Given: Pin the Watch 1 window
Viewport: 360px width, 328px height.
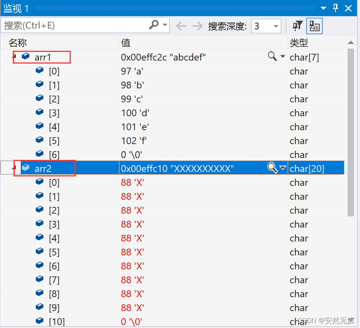Looking at the screenshot, I should (336, 8).
